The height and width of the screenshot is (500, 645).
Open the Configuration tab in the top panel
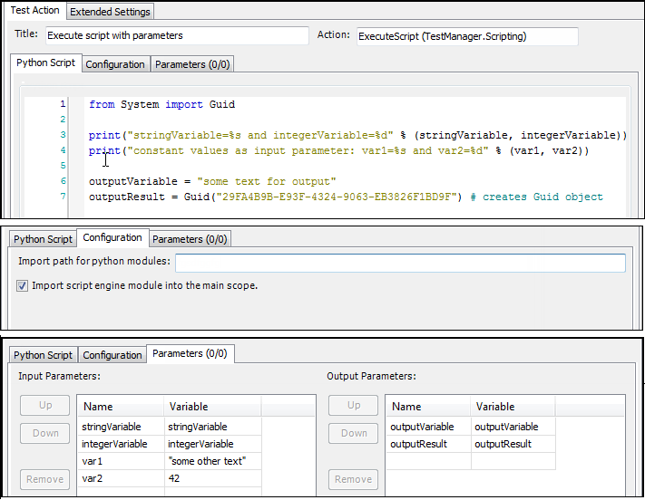[x=115, y=64]
